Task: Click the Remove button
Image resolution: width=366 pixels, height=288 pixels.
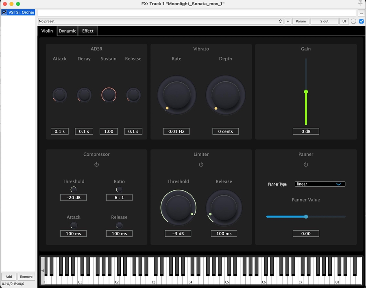Action: point(26,277)
